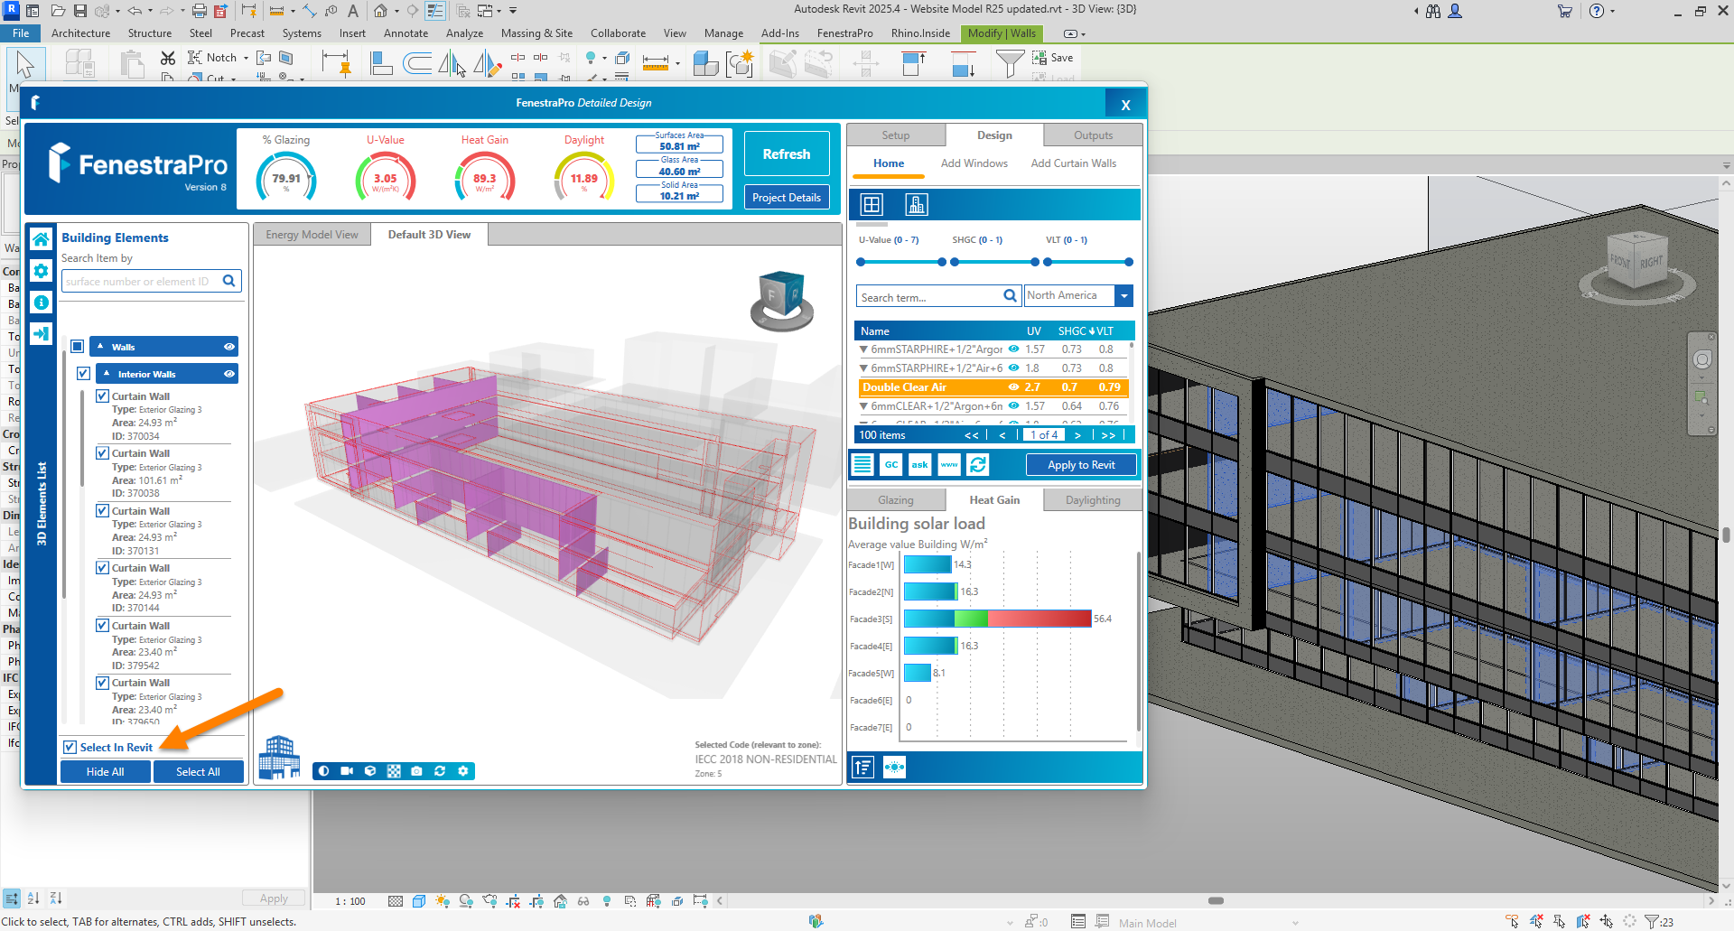Click the checkerboard transparency icon in viewer toolbar
1734x931 pixels.
394,771
